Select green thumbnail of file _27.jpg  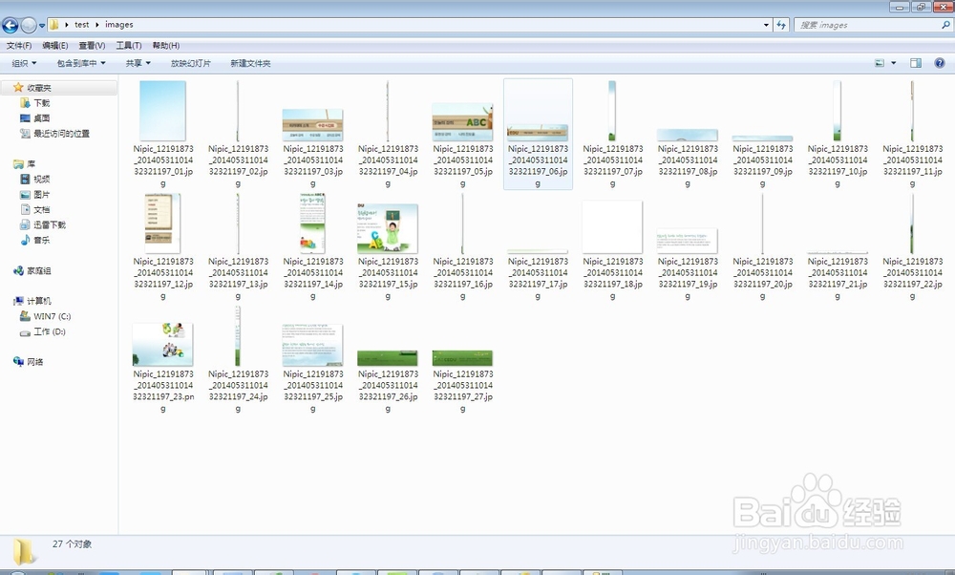pyautogui.click(x=462, y=358)
